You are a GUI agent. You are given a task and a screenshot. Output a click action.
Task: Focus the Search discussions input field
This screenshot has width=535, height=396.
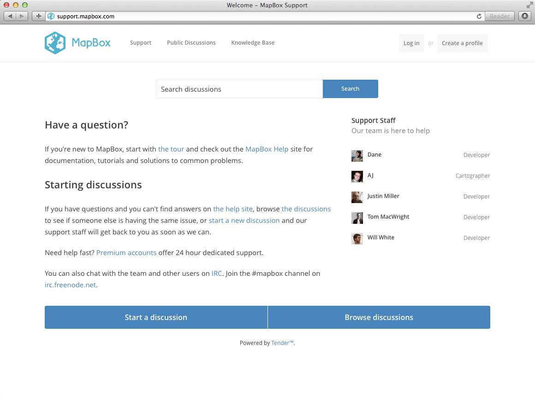point(239,89)
